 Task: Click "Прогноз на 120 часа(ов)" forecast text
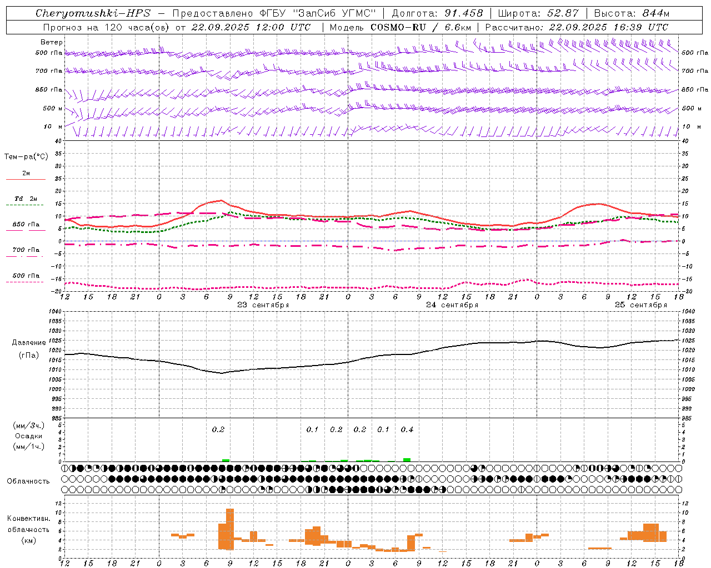tap(107, 27)
